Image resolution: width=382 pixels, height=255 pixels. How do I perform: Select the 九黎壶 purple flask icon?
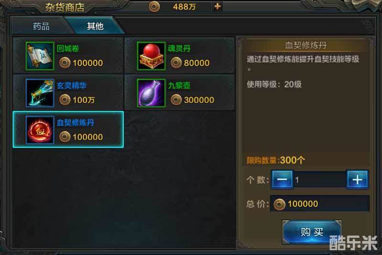[x=151, y=93]
